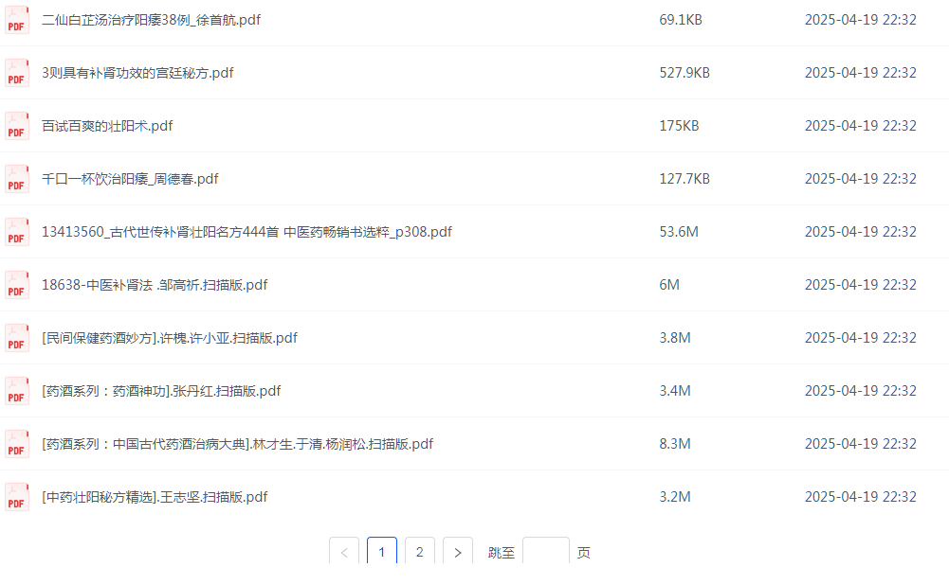The image size is (949, 585).
Task: Select page 1 in pagination
Action: (382, 552)
